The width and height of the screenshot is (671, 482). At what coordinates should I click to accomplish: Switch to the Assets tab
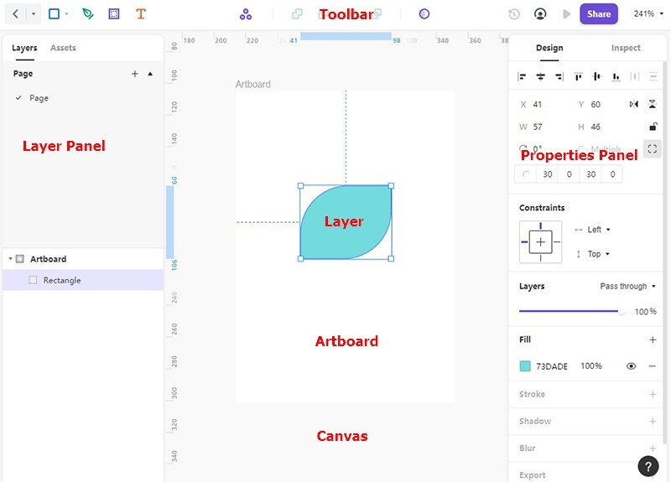click(x=63, y=48)
